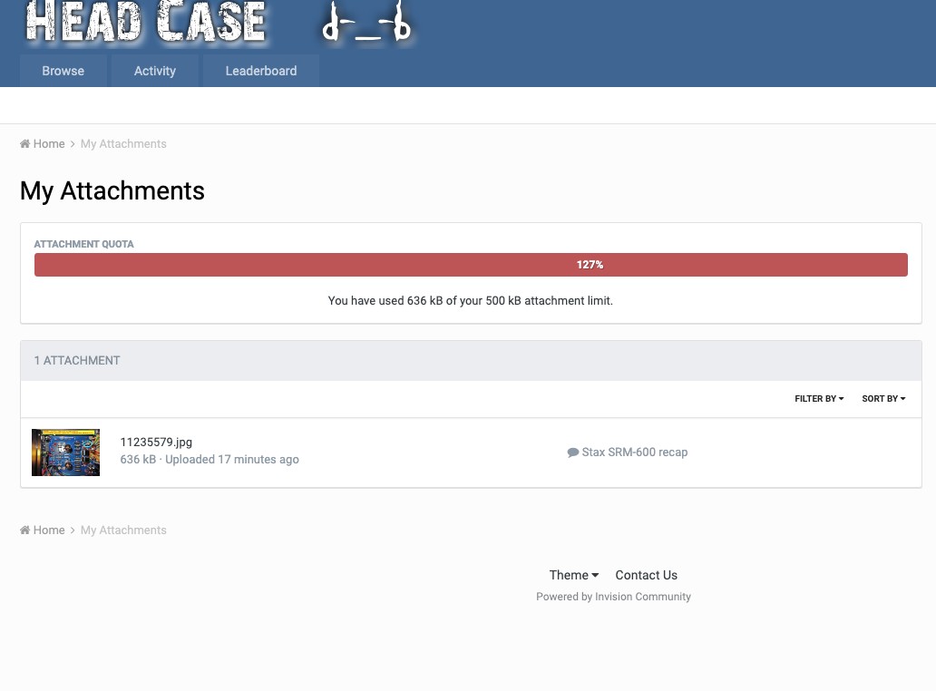This screenshot has height=691, width=936.
Task: Open the Theme selector dropdown
Action: coord(573,575)
